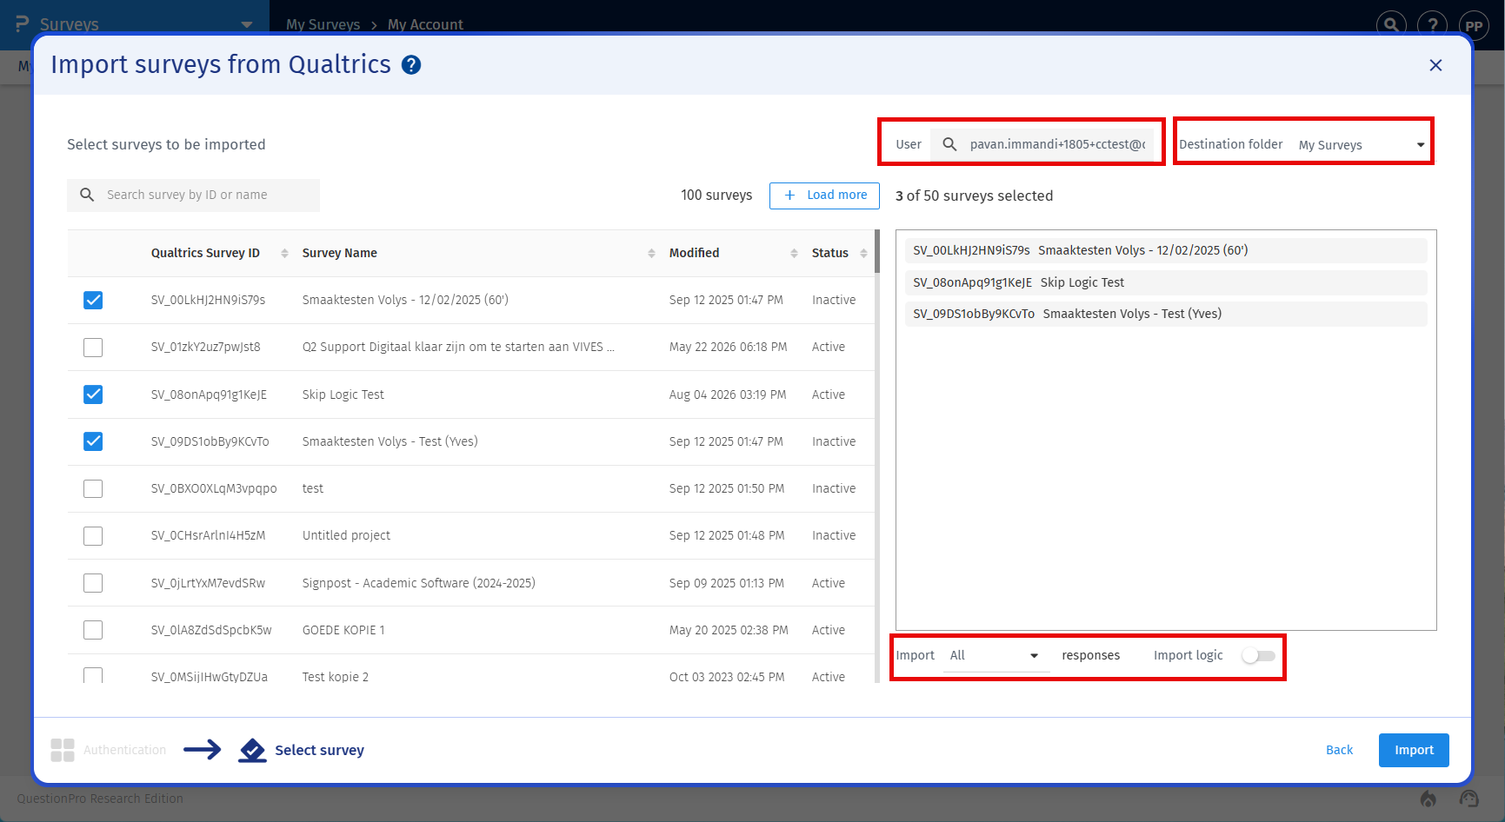
Task: Click Load more surveys button
Action: click(824, 196)
